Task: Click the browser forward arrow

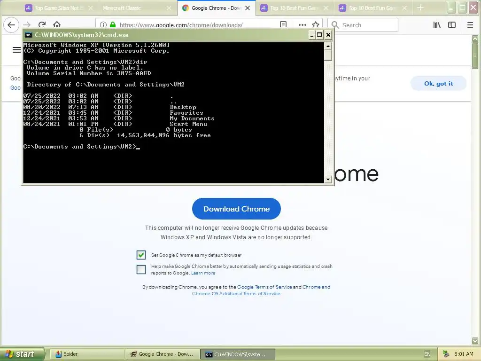Action: [x=27, y=25]
